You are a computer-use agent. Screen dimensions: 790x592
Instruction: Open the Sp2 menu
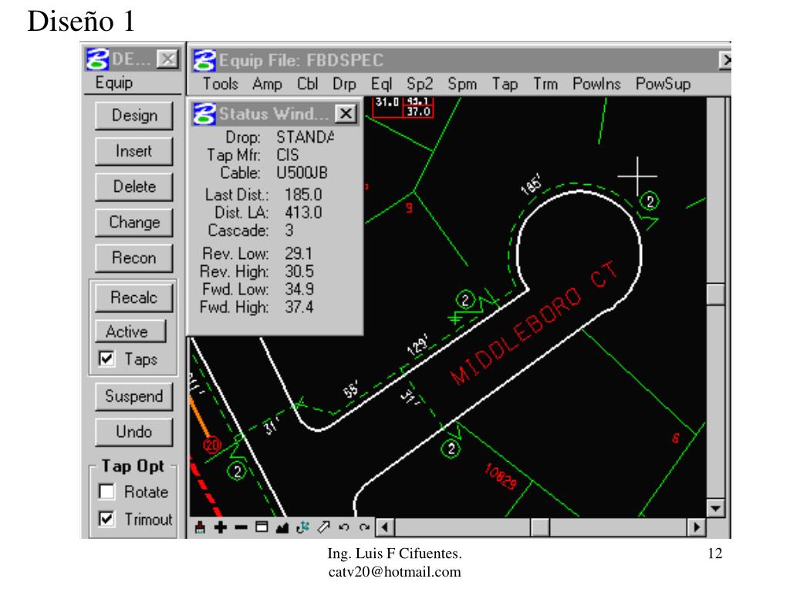(420, 83)
